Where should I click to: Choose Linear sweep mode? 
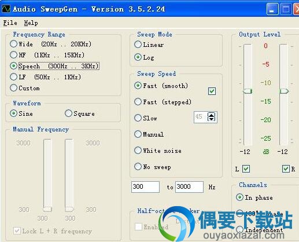click(x=149, y=45)
